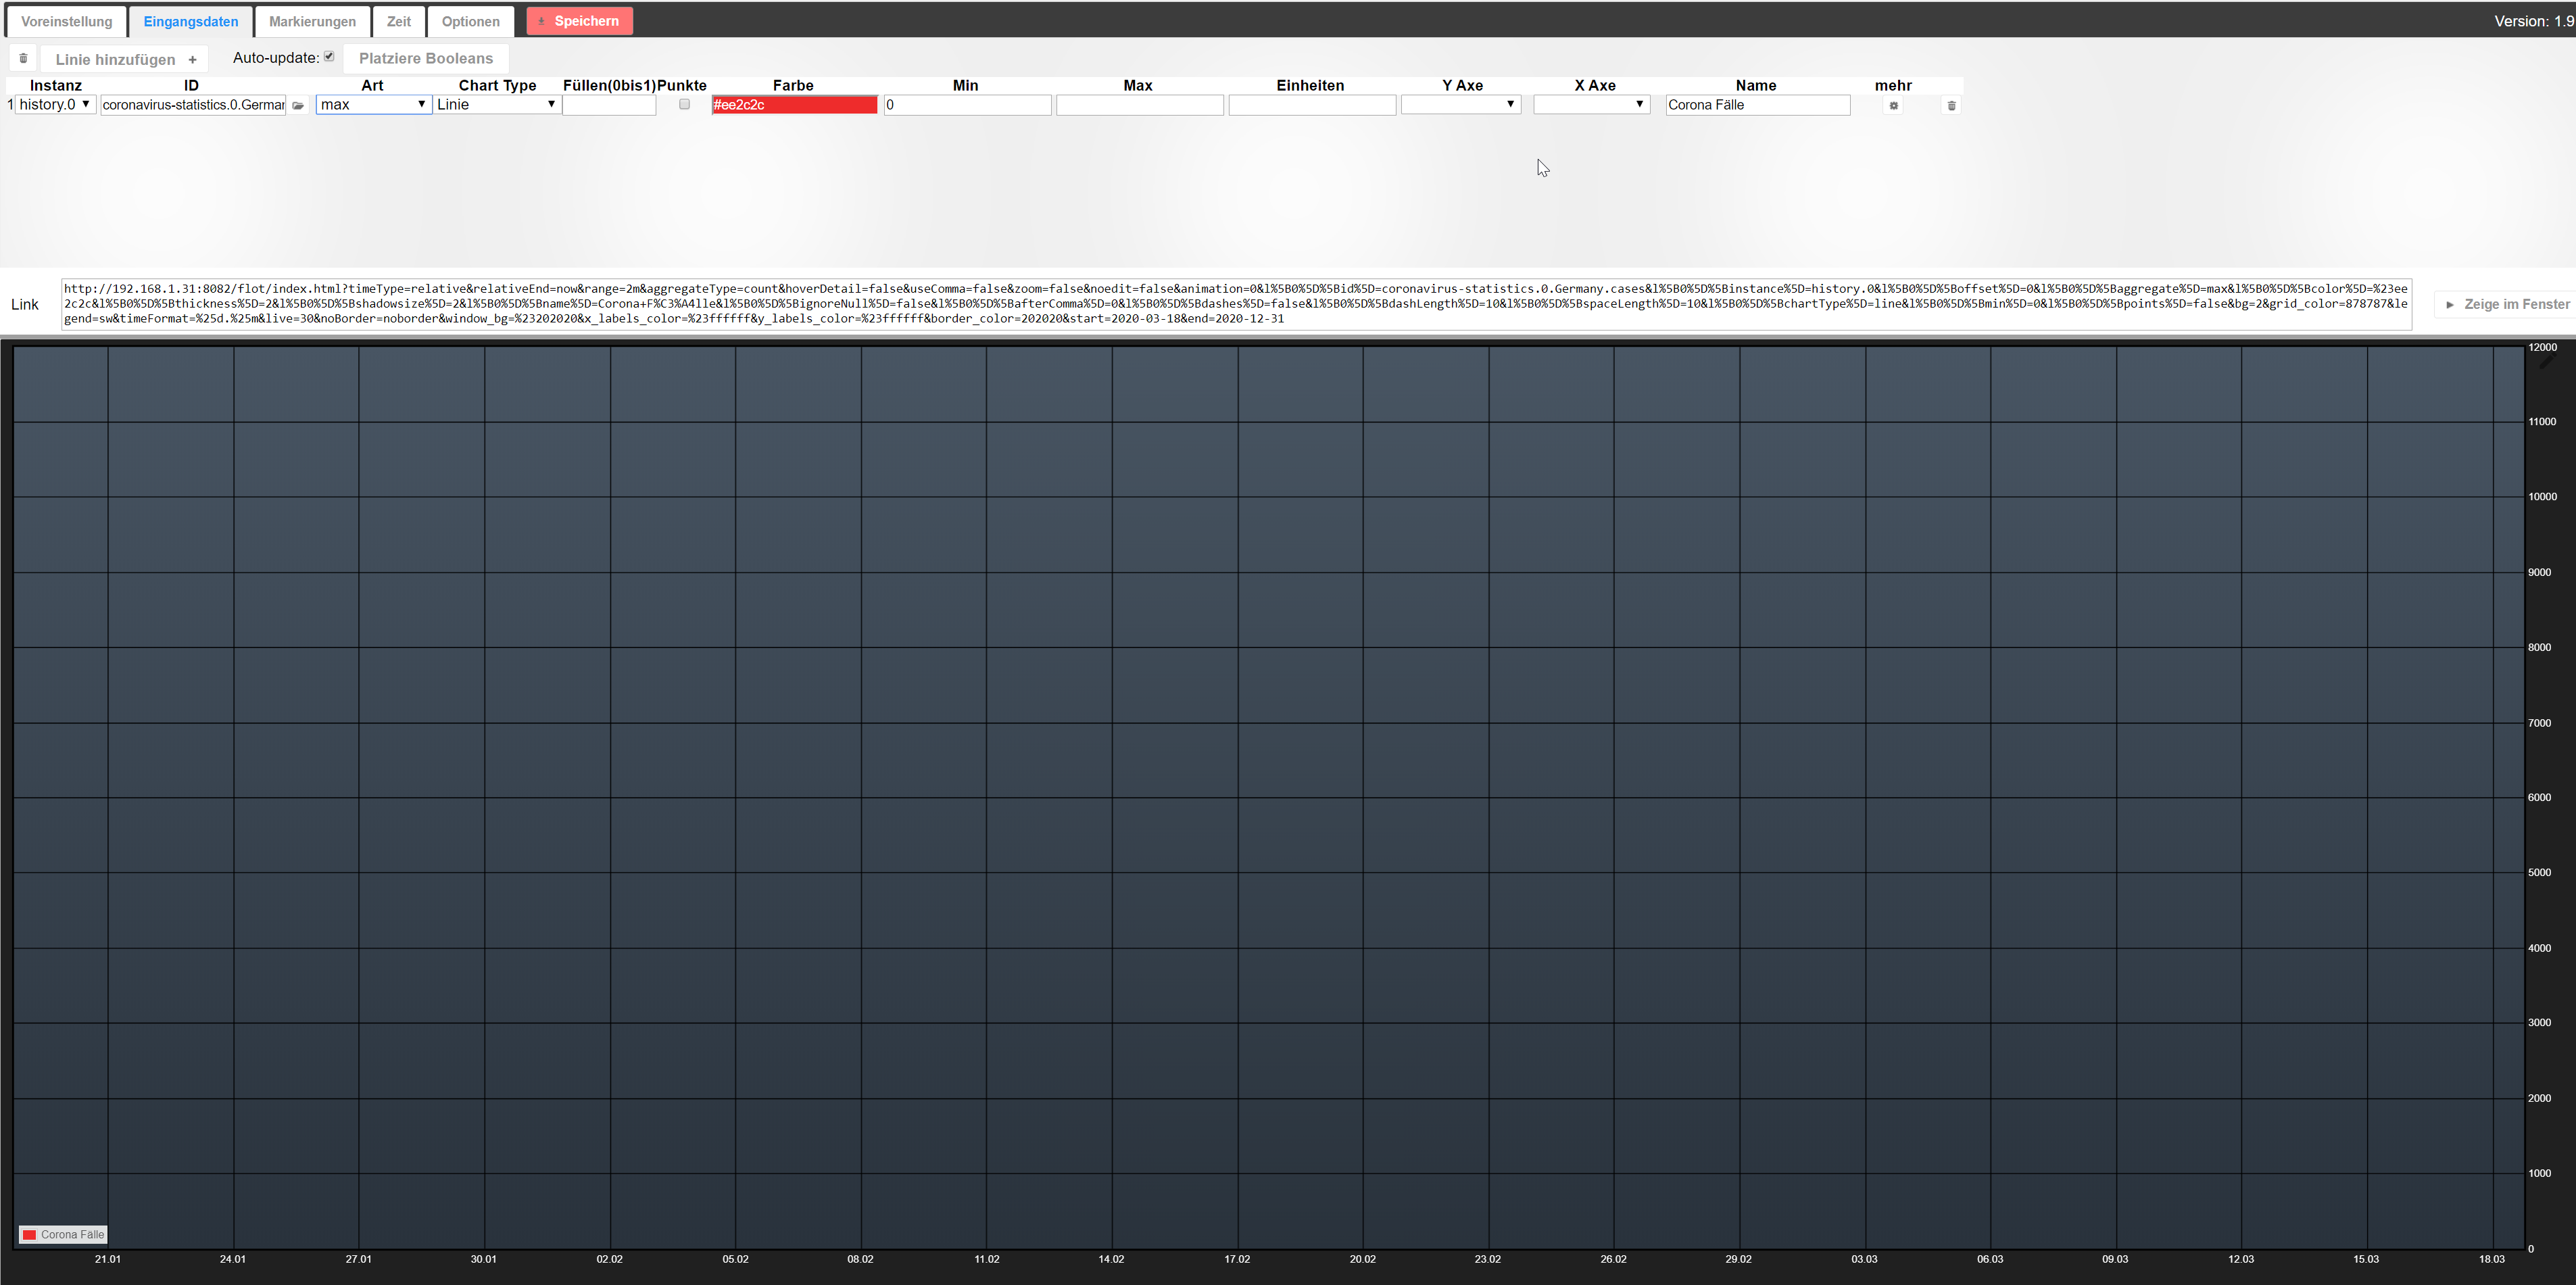This screenshot has width=2576, height=1285.
Task: Open the ID browse folder icon
Action: pos(298,105)
